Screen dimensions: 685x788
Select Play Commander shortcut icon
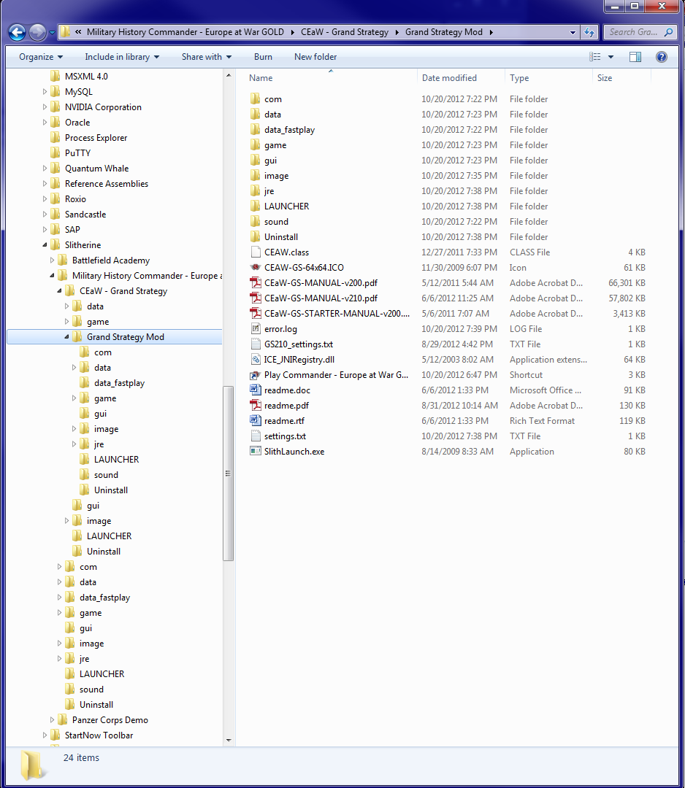(x=256, y=375)
